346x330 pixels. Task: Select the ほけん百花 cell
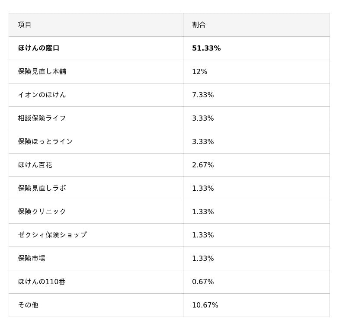pos(35,165)
